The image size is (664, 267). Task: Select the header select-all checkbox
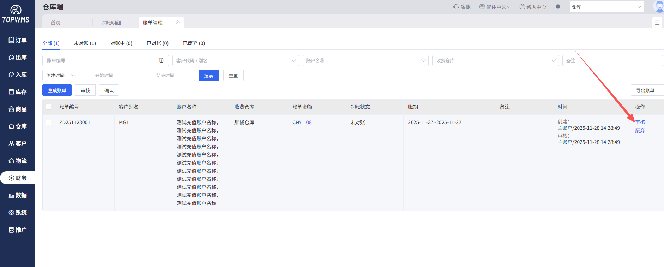point(49,107)
